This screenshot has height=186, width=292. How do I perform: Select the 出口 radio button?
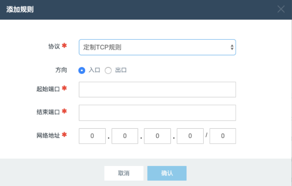click(108, 70)
